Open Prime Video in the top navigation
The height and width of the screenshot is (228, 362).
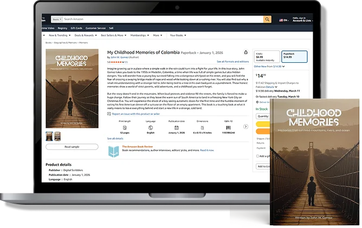[x=48, y=28]
